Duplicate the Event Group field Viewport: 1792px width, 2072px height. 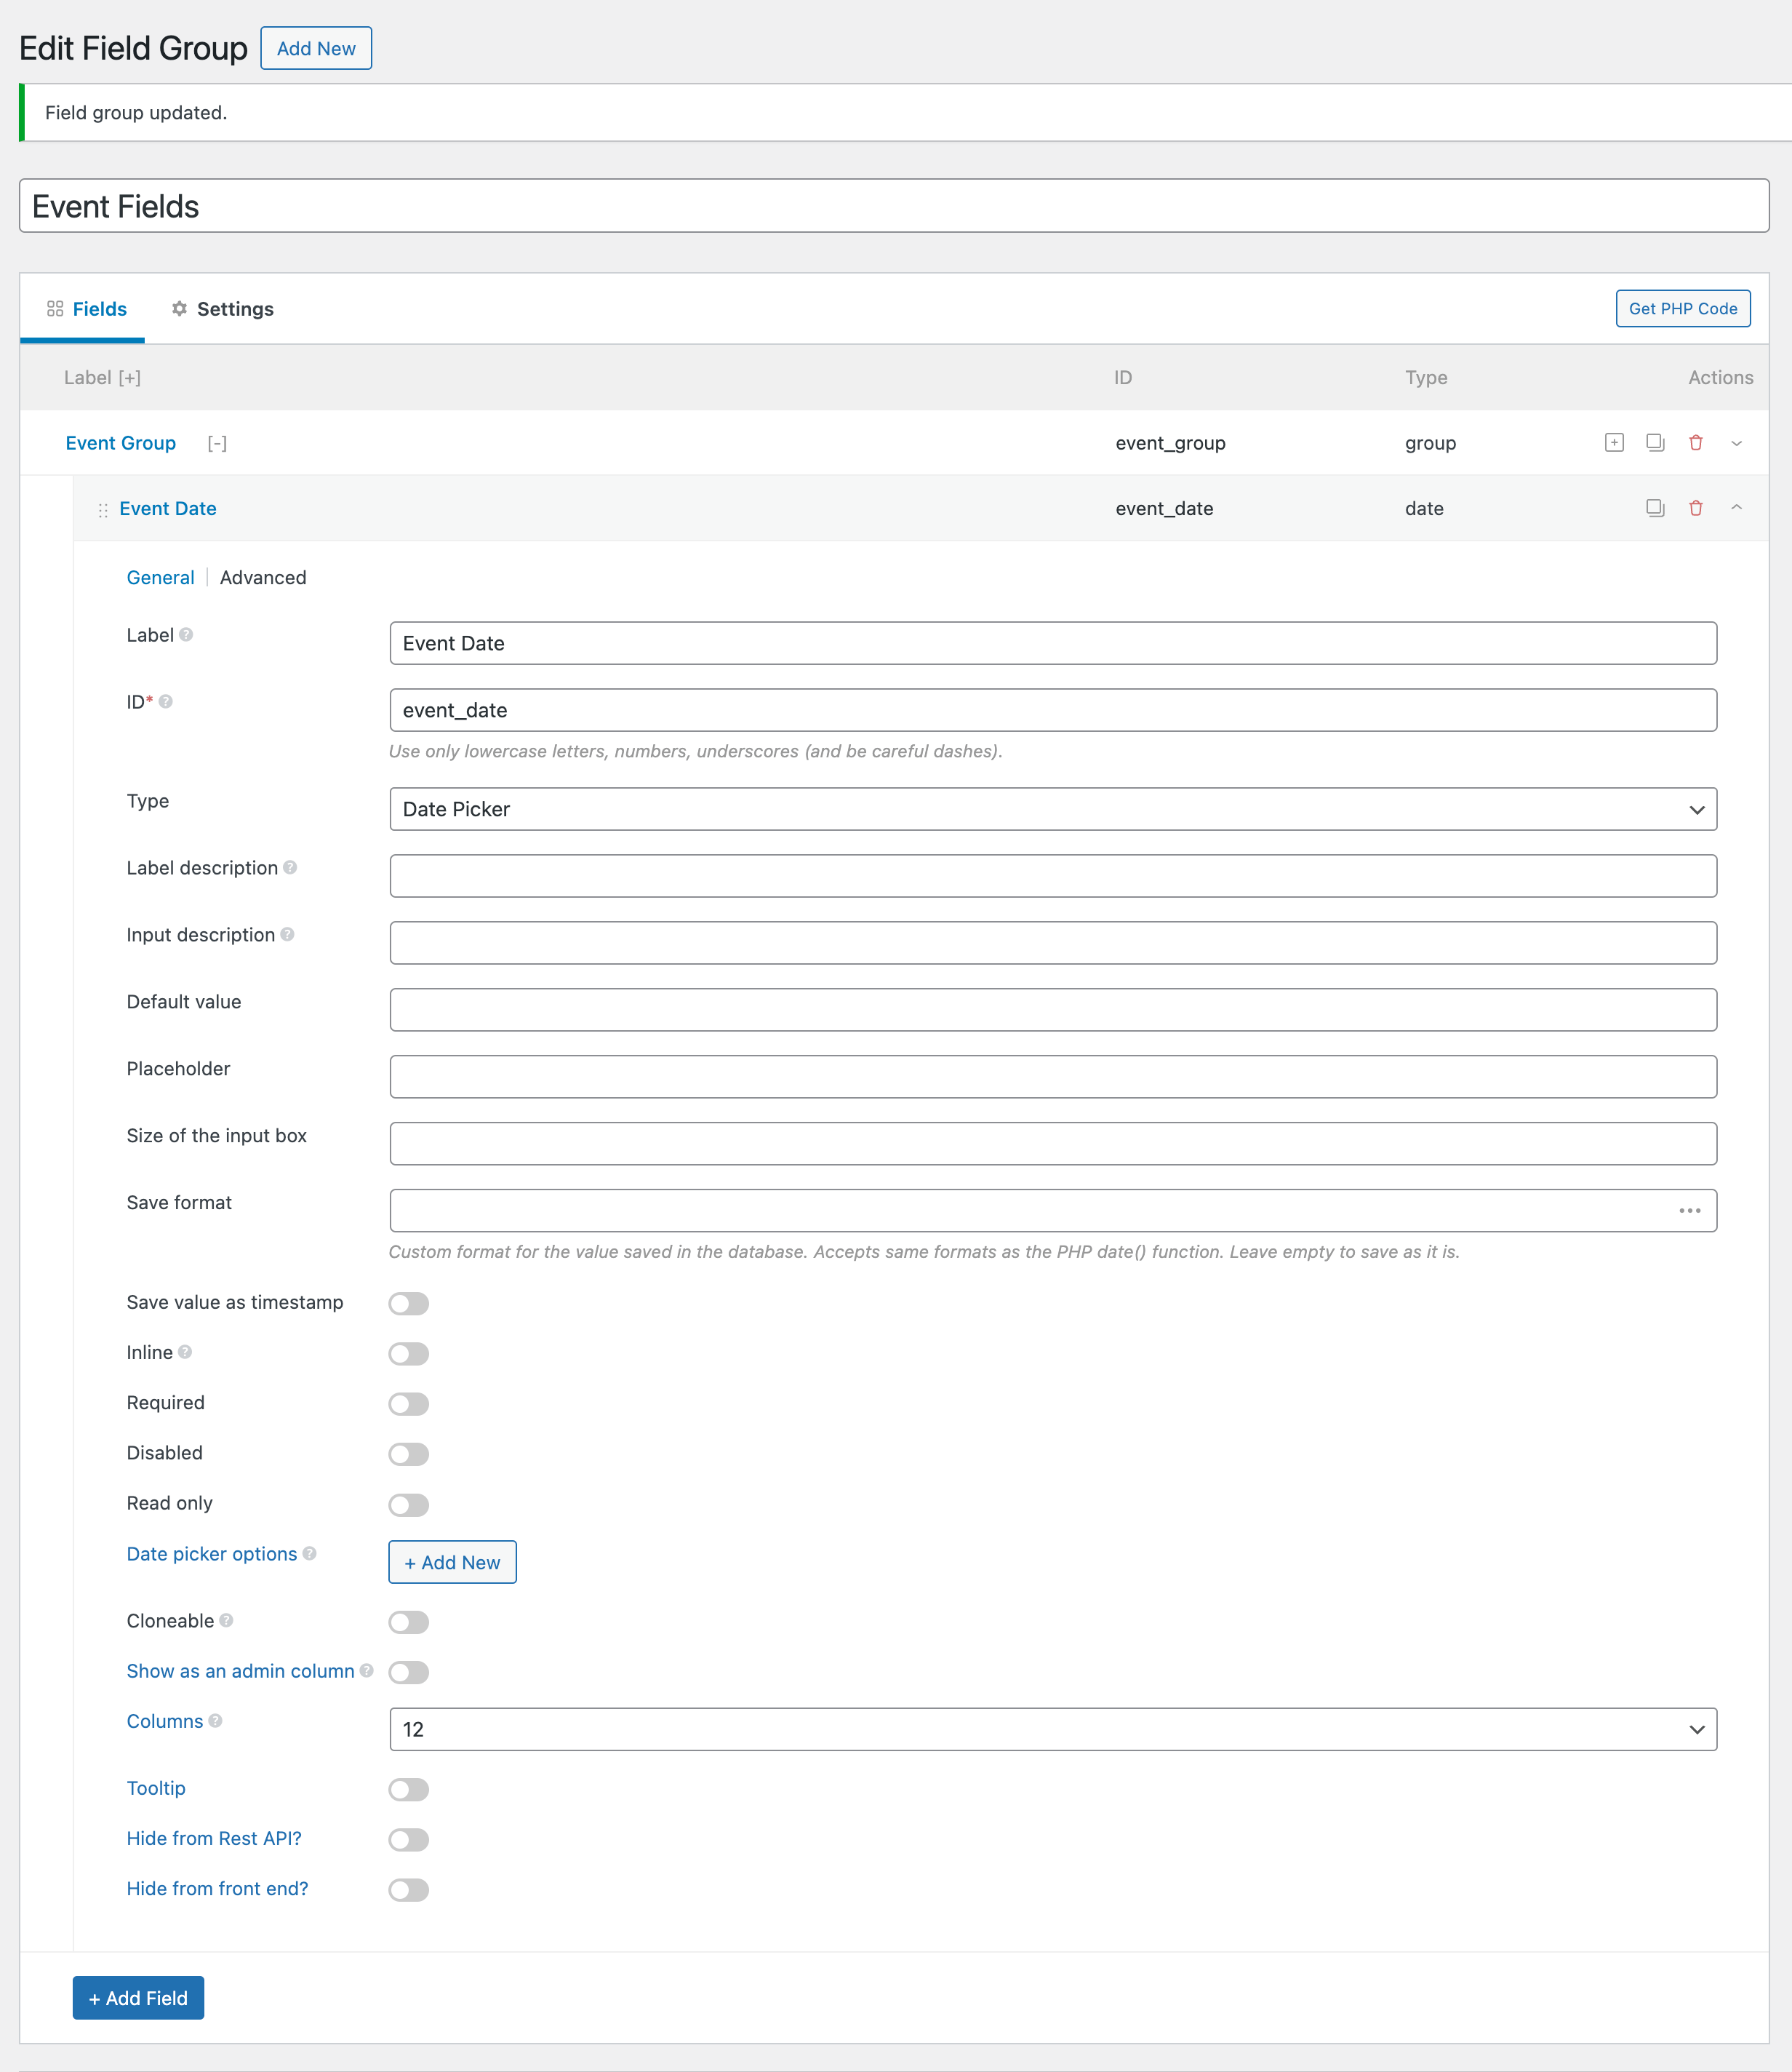click(x=1655, y=442)
